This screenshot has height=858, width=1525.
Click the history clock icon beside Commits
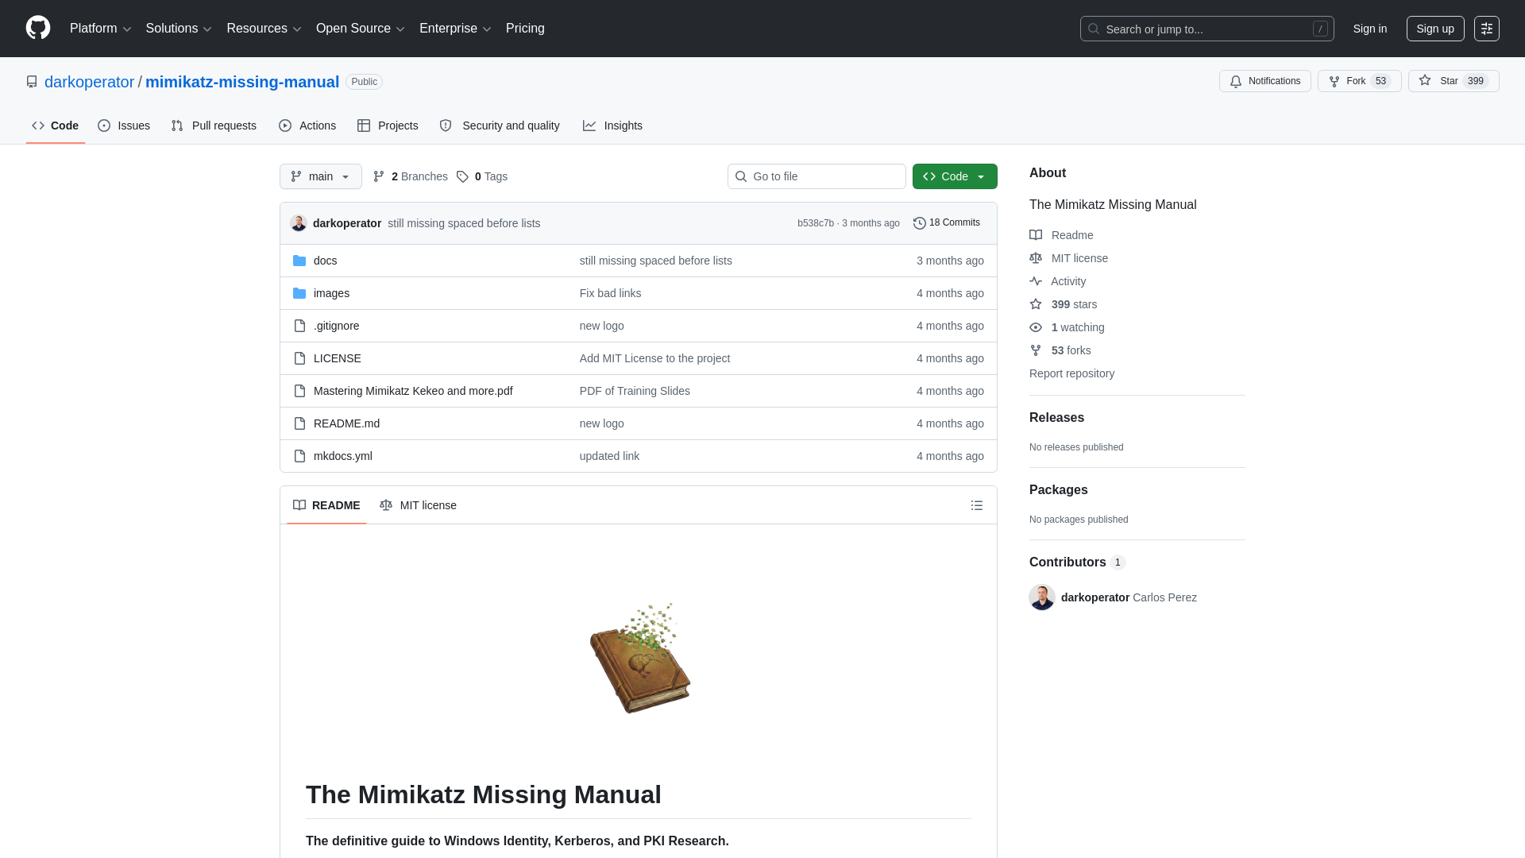[x=920, y=223]
